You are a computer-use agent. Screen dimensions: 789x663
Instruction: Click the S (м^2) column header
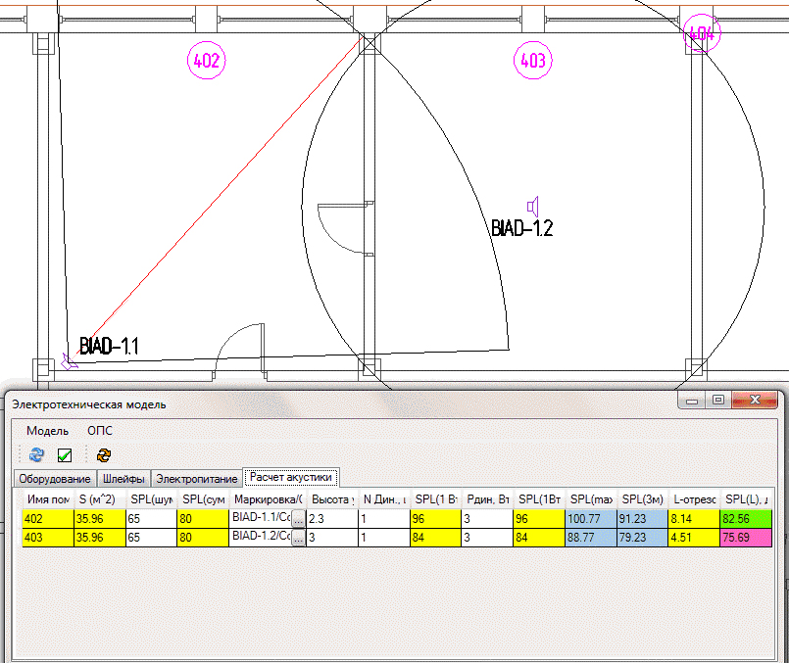point(100,499)
